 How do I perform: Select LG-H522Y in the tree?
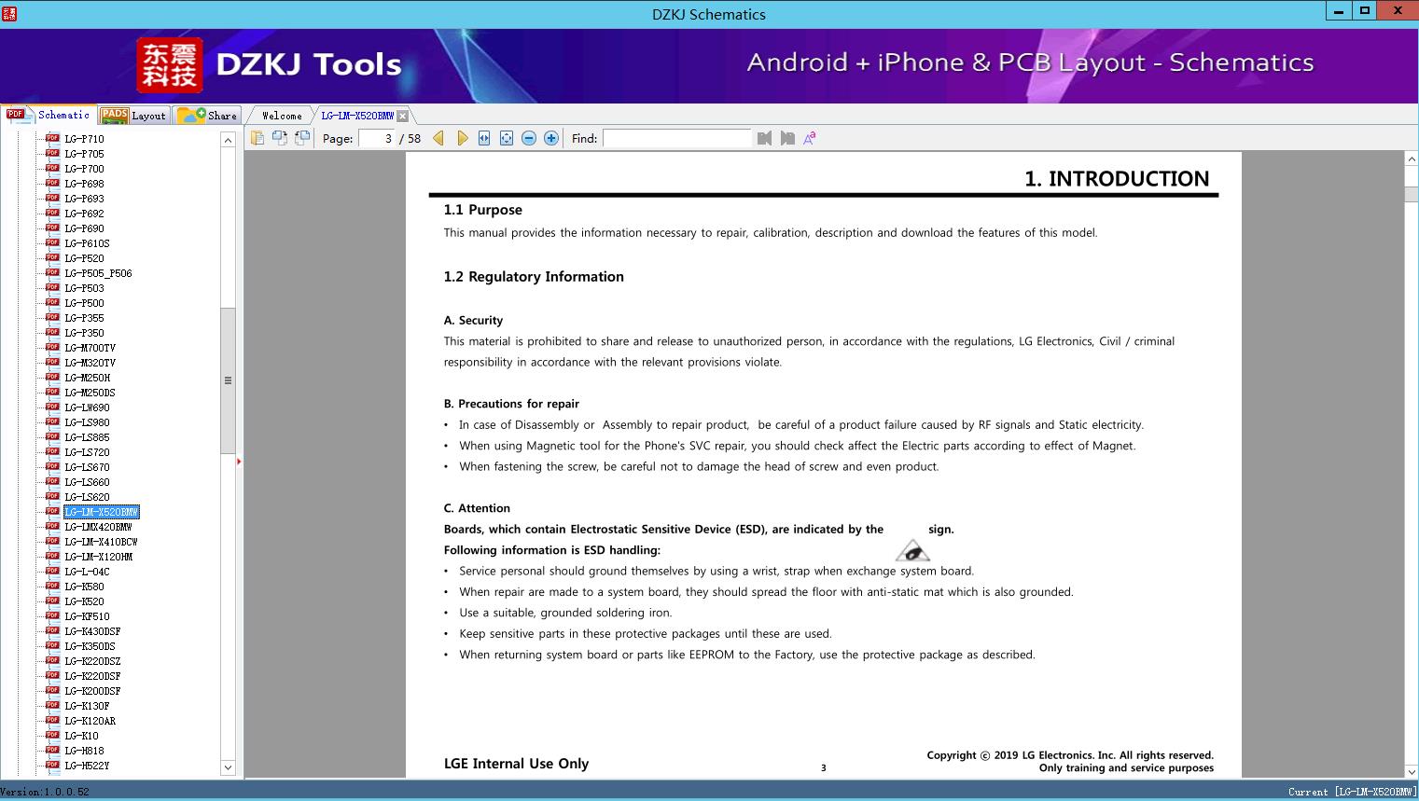87,766
